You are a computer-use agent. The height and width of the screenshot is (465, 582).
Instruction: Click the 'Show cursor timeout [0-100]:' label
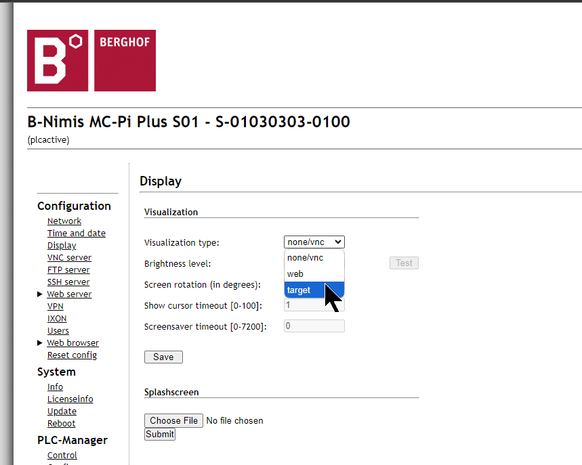pos(203,305)
